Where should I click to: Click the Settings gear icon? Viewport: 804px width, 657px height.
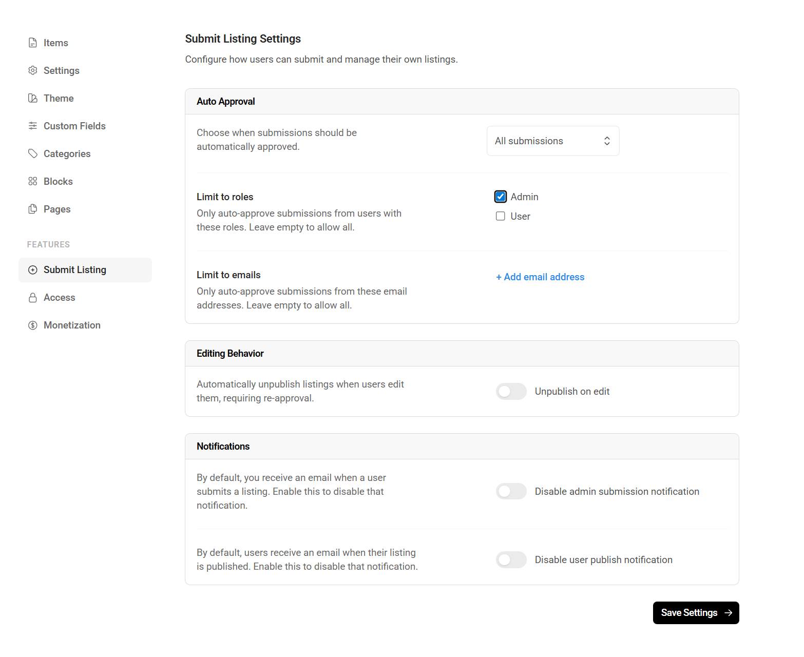pos(33,70)
